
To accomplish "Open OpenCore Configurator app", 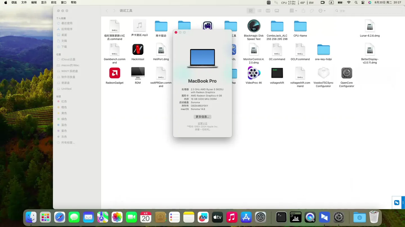I will (x=346, y=73).
